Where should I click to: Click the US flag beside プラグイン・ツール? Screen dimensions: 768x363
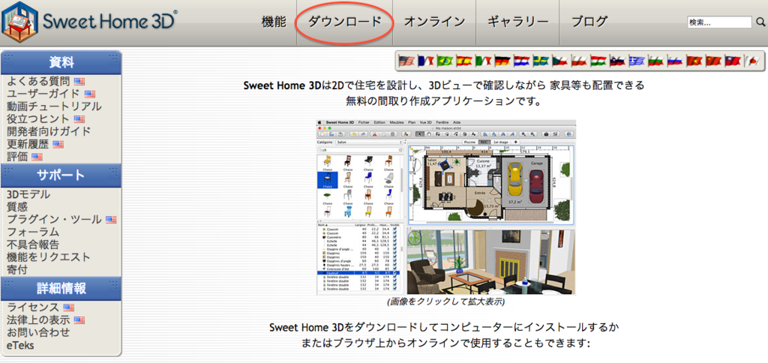click(x=111, y=220)
